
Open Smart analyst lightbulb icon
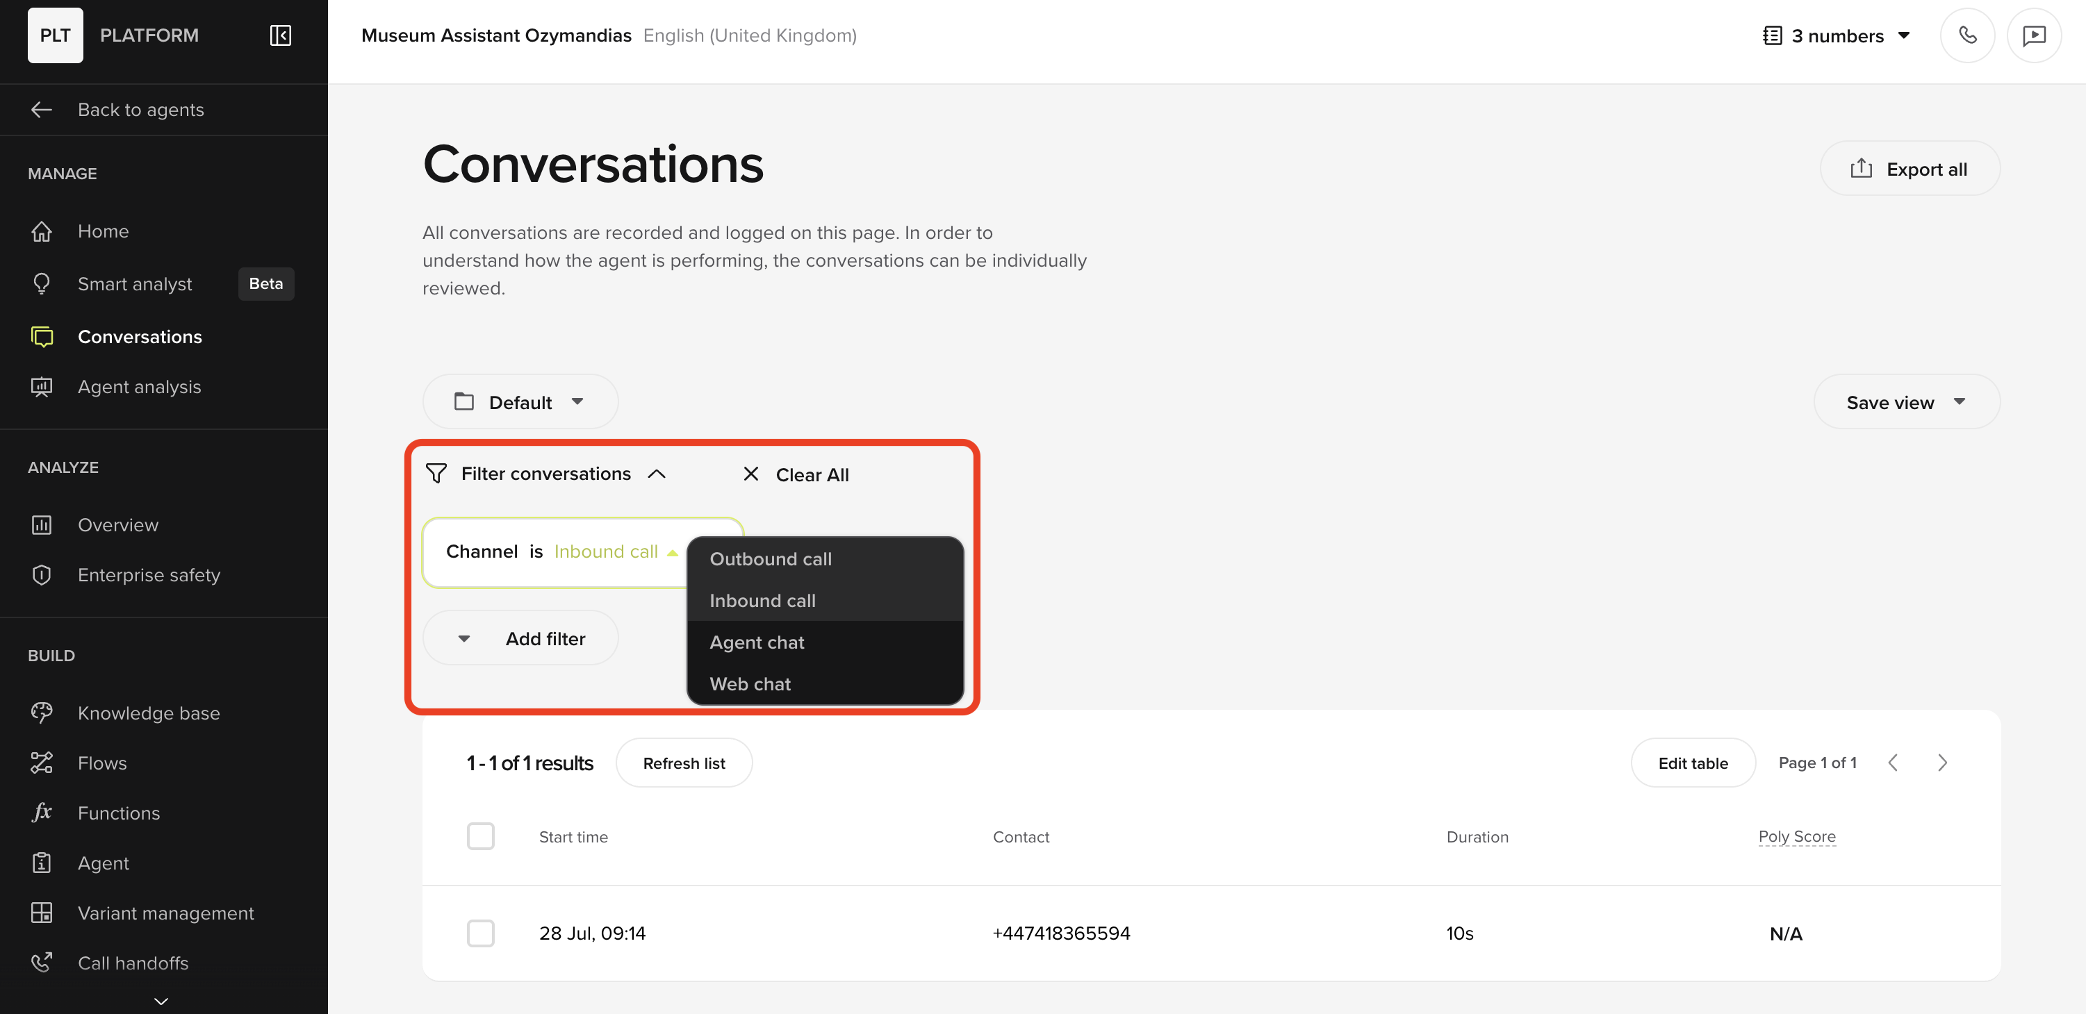click(41, 284)
